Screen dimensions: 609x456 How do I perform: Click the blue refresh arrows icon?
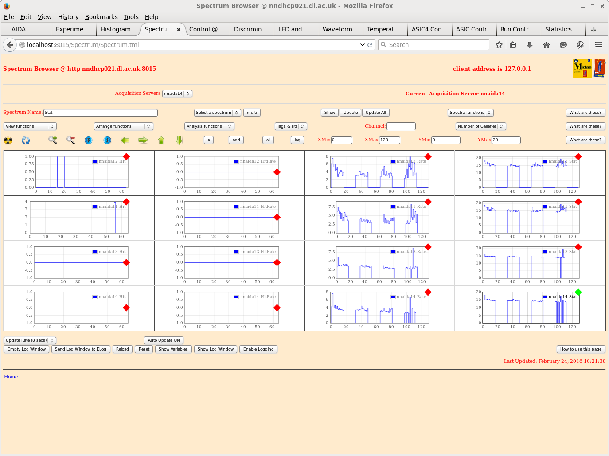(26, 140)
